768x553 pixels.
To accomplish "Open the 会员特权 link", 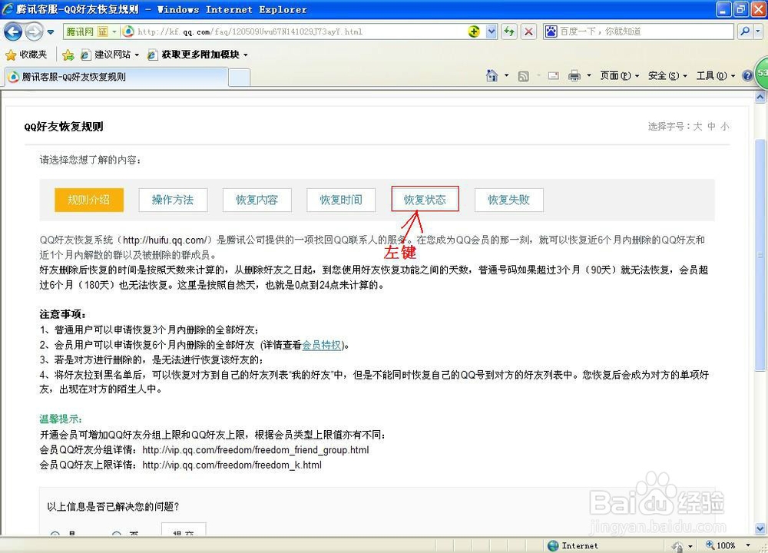I will [x=321, y=345].
